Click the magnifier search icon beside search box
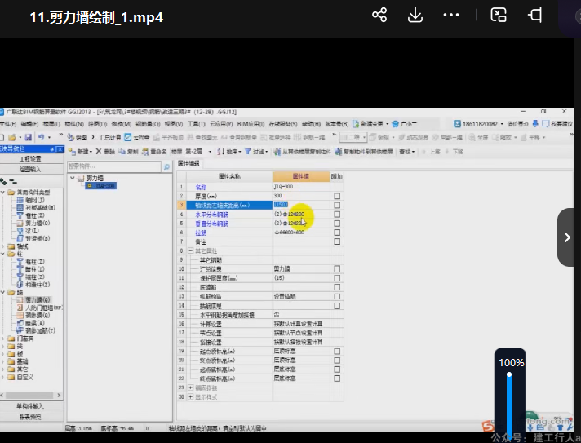 [x=166, y=167]
